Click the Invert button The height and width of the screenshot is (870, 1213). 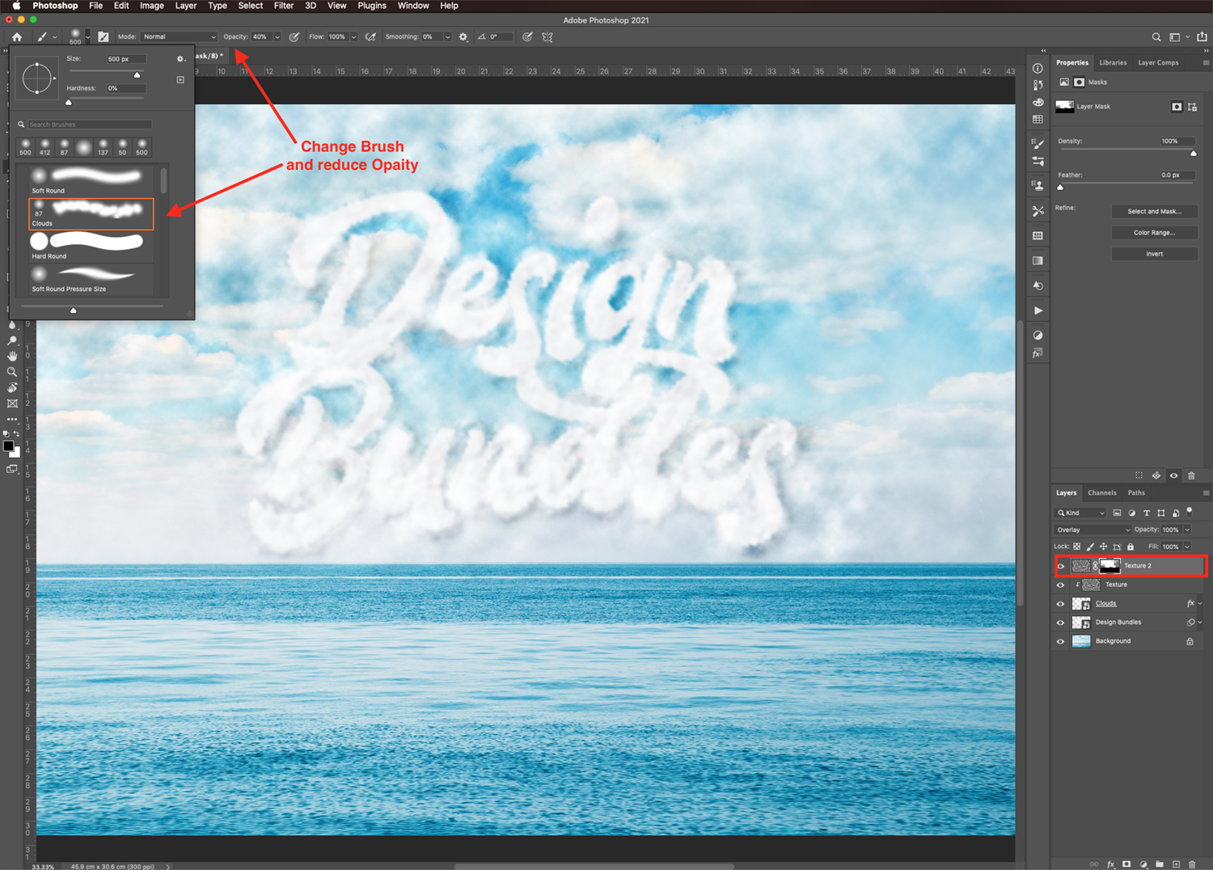coord(1154,254)
